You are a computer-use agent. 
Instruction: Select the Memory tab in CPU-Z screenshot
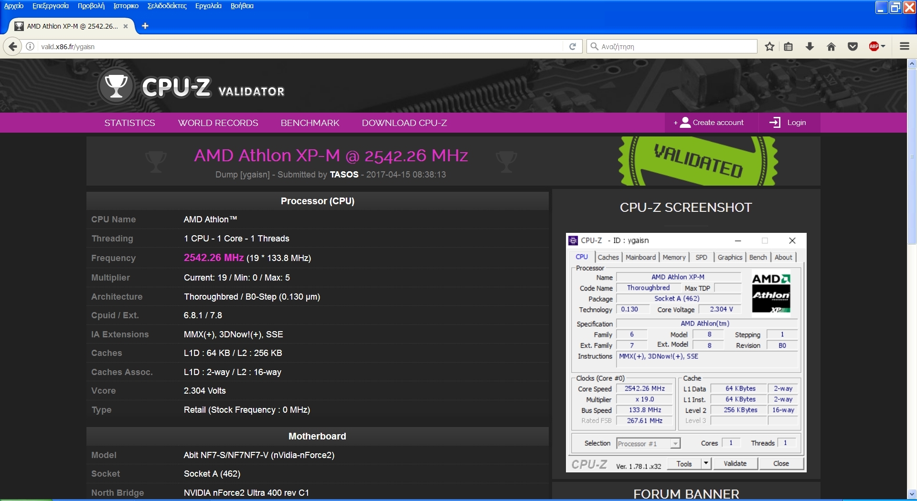[674, 257]
